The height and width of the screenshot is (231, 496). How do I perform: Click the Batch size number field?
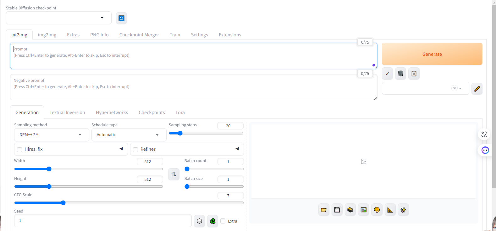(x=230, y=179)
